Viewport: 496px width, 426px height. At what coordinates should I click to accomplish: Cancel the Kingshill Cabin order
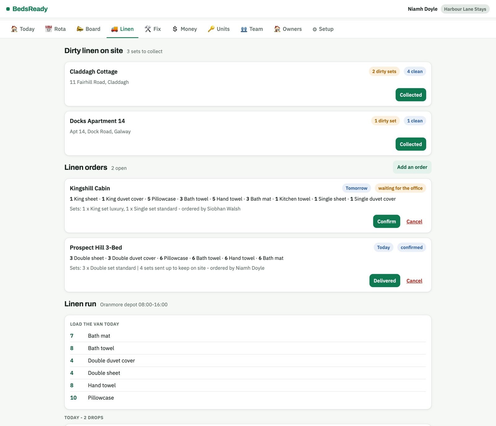click(x=414, y=221)
